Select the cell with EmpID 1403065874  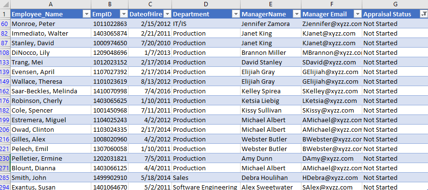click(110, 34)
